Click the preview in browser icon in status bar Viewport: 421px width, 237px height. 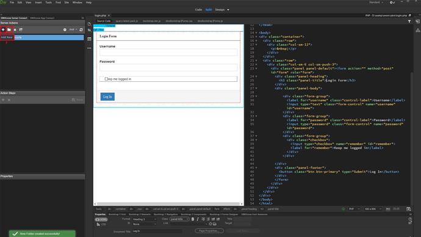(409, 209)
